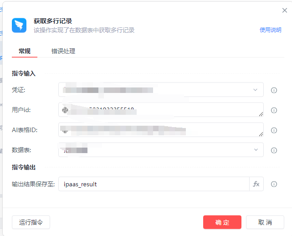Viewport: 292px width, 236px height.
Task: Click the info icon beside 数据表 dropdown
Action: click(x=274, y=150)
